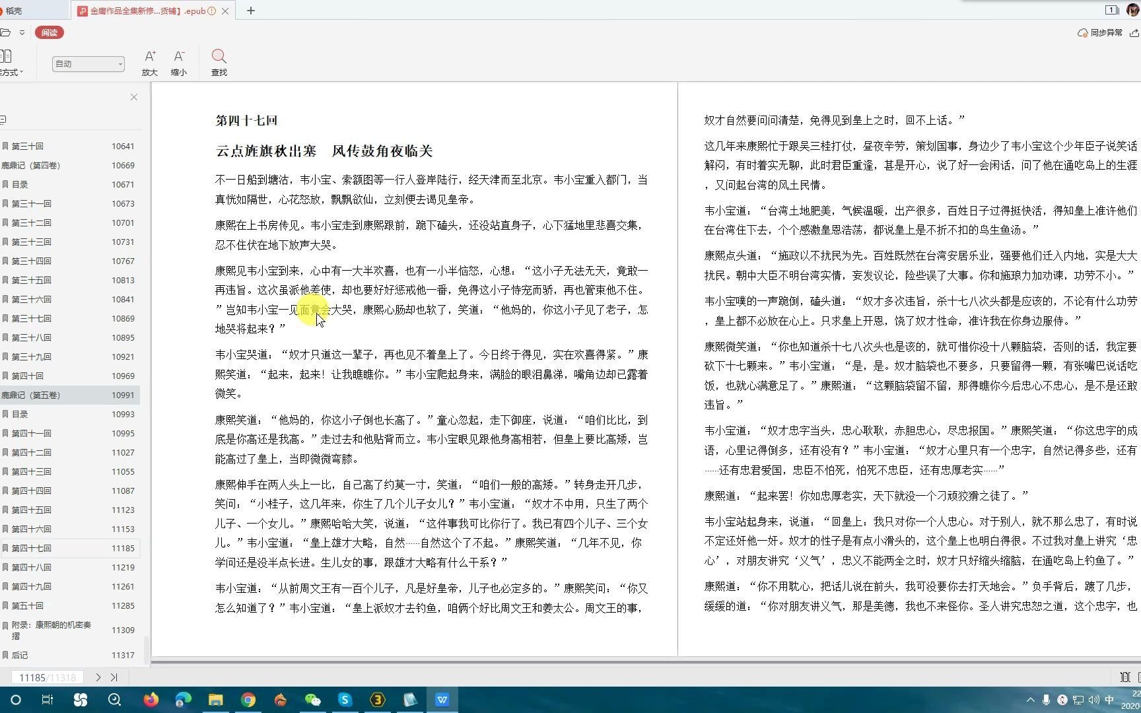Image resolution: width=1141 pixels, height=713 pixels.
Task: Select the 金庸作品全集 epub document tab
Action: pyautogui.click(x=148, y=11)
